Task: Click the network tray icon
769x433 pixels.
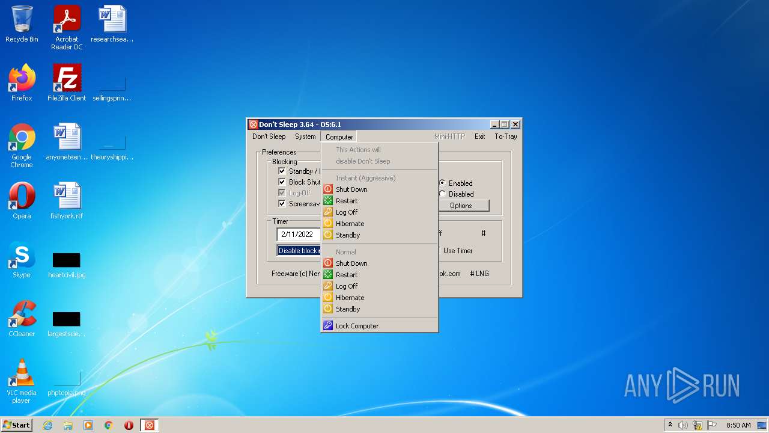Action: (x=698, y=425)
